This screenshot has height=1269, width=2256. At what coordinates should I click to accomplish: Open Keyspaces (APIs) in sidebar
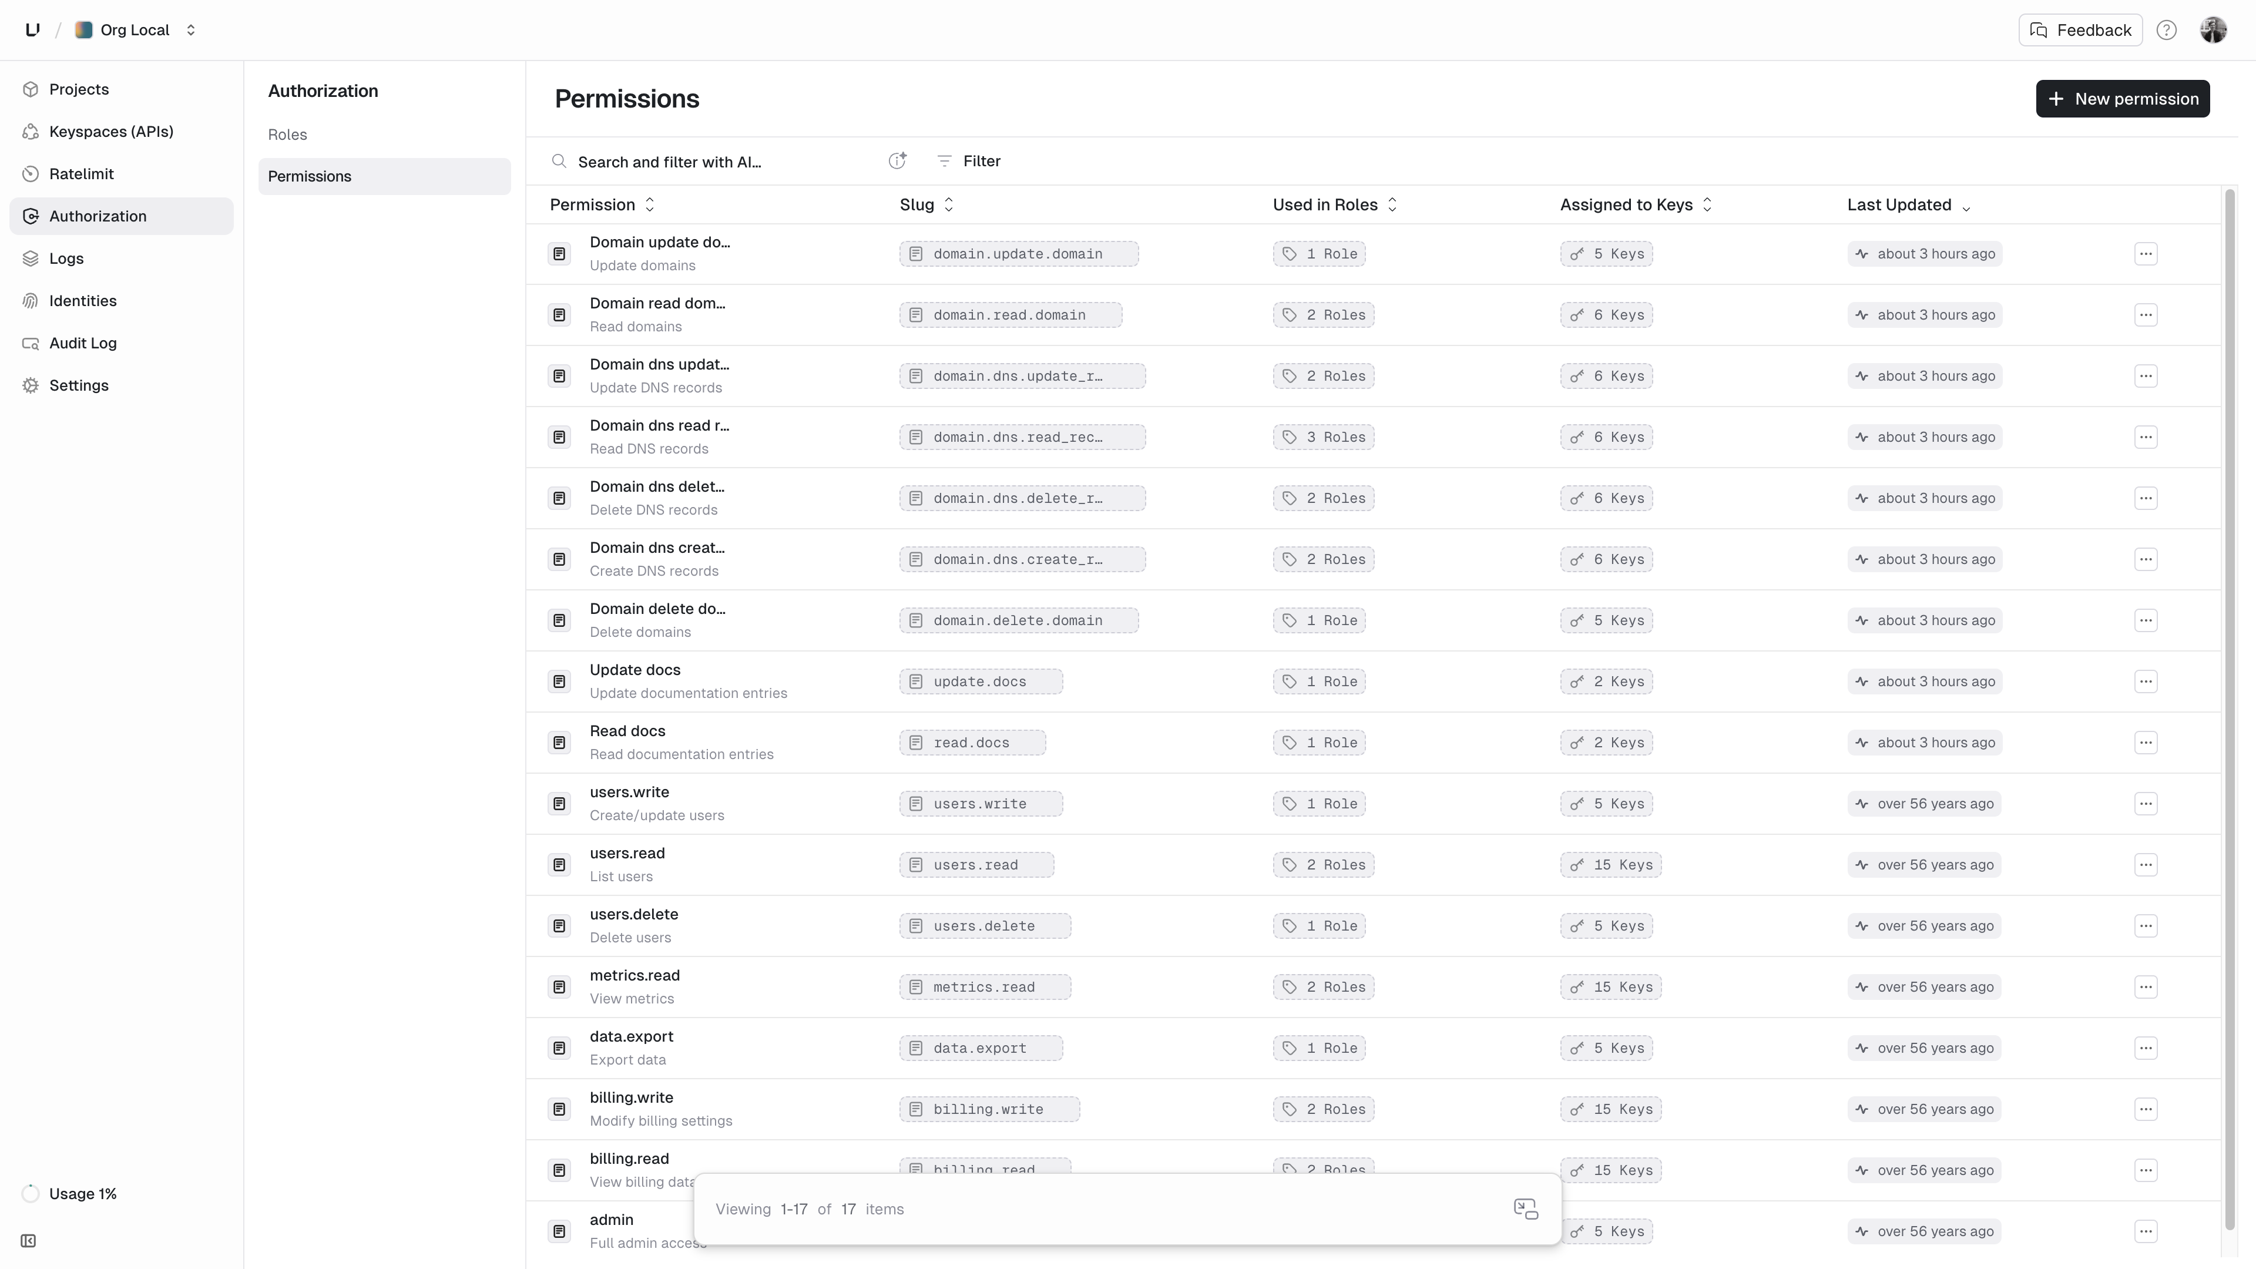pyautogui.click(x=122, y=132)
